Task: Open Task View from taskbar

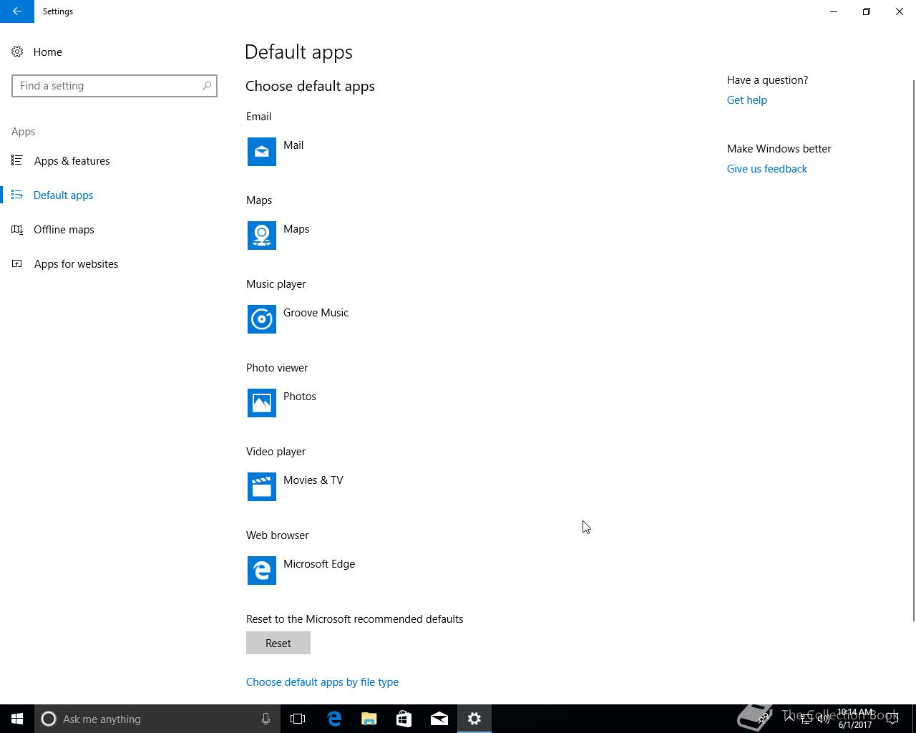Action: tap(298, 719)
